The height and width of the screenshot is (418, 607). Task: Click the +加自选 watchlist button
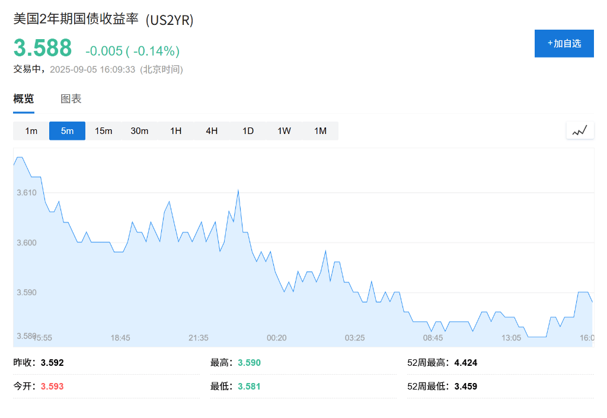(x=564, y=43)
